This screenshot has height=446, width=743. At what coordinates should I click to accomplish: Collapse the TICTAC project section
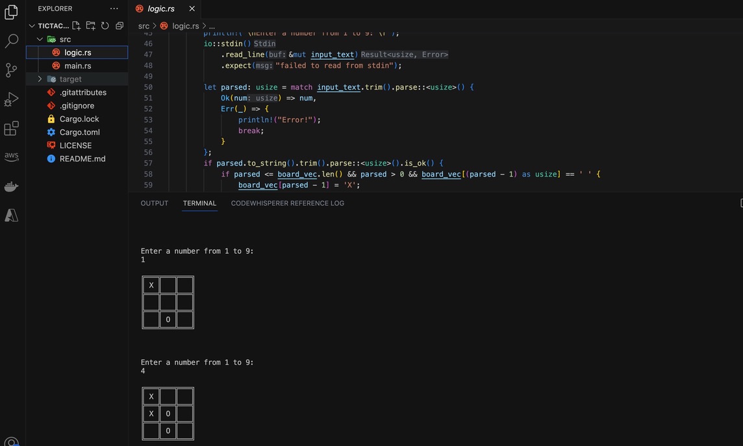32,25
